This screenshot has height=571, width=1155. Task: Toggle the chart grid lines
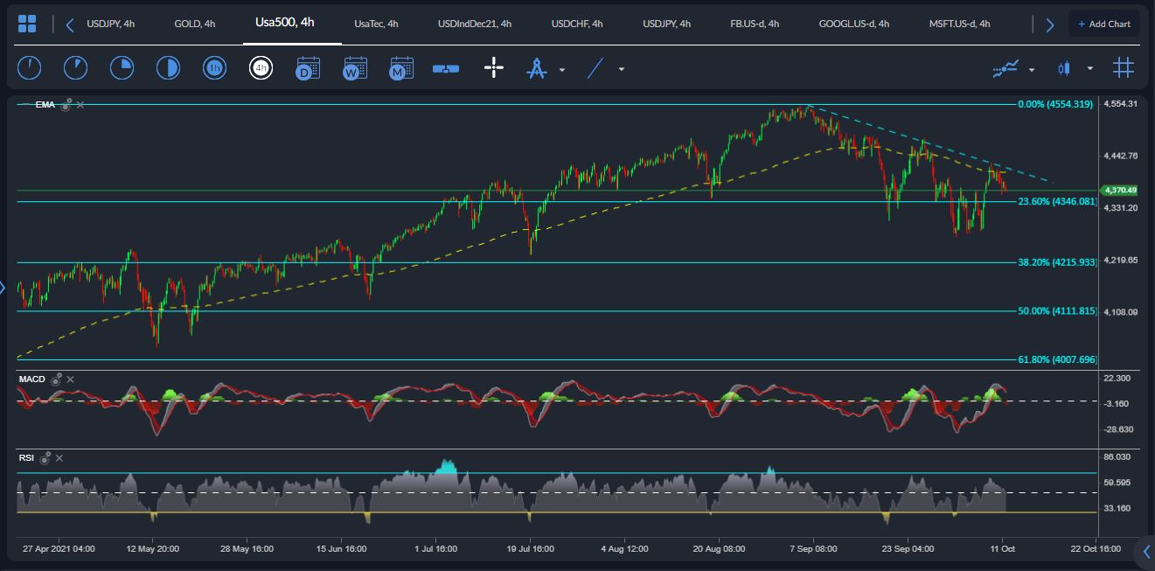1124,68
